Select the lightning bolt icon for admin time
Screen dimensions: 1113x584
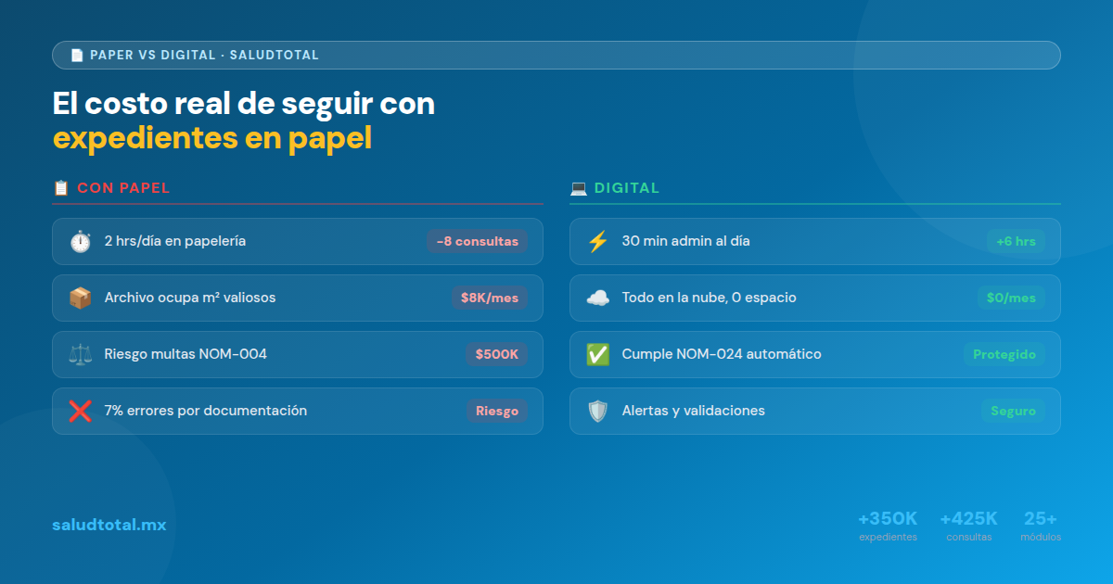pyautogui.click(x=599, y=241)
